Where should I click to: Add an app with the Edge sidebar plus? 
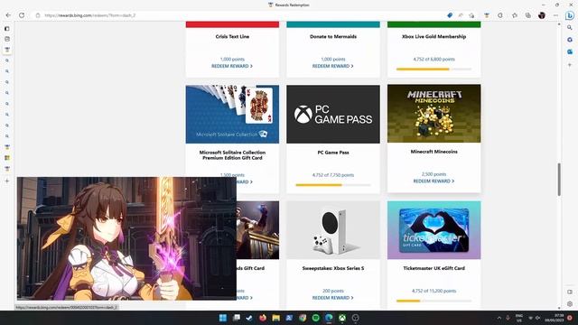570,65
